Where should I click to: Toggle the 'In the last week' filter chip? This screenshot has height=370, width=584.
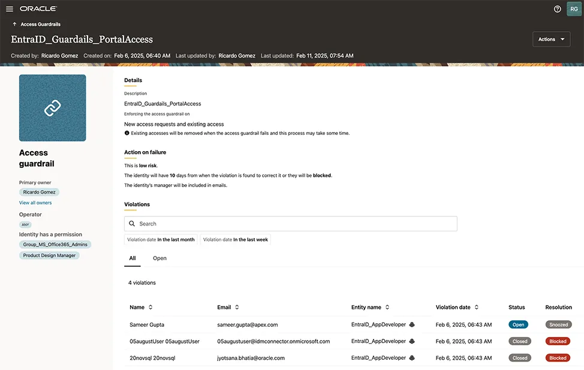click(236, 239)
